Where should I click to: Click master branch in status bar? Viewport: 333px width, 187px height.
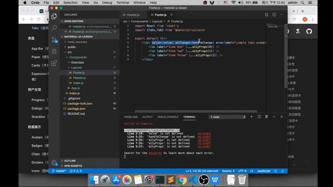click(59, 171)
